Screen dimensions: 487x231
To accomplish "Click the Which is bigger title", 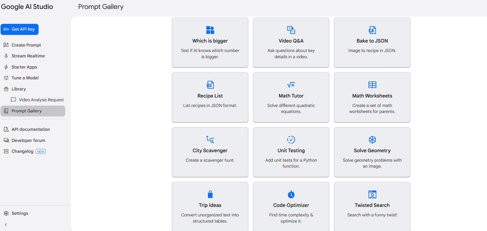I will [x=210, y=41].
